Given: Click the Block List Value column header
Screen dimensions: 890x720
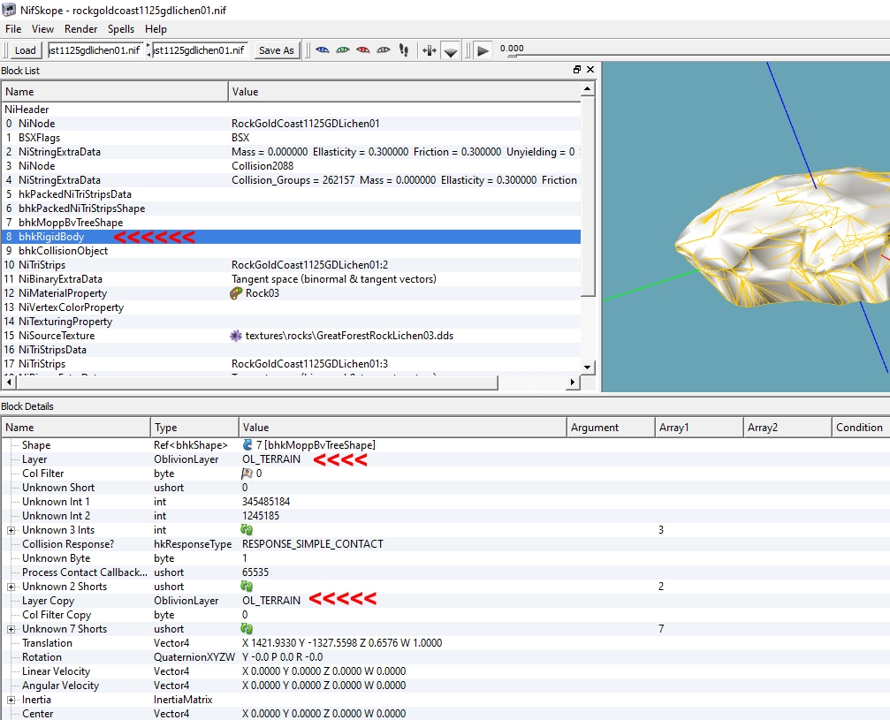Looking at the screenshot, I should click(405, 91).
